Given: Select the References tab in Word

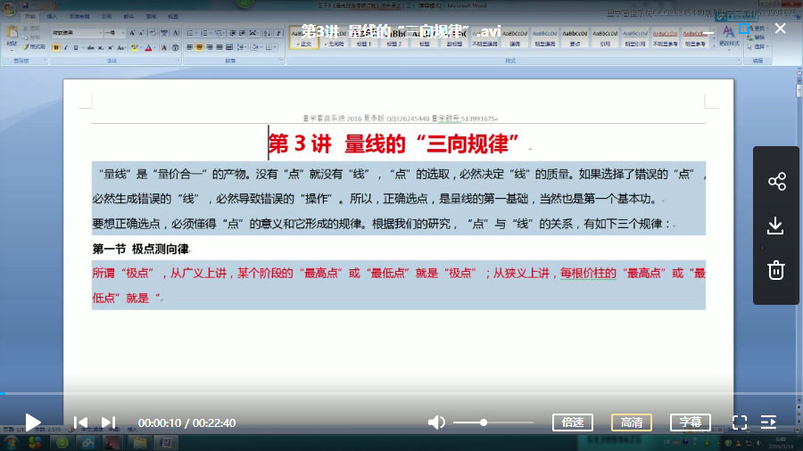Looking at the screenshot, I should 106,17.
